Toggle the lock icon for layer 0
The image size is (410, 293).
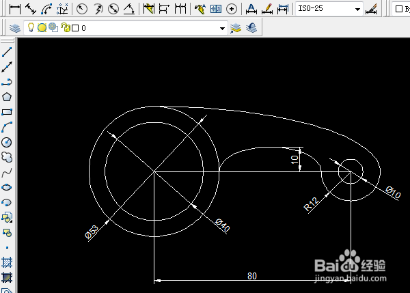(x=66, y=27)
